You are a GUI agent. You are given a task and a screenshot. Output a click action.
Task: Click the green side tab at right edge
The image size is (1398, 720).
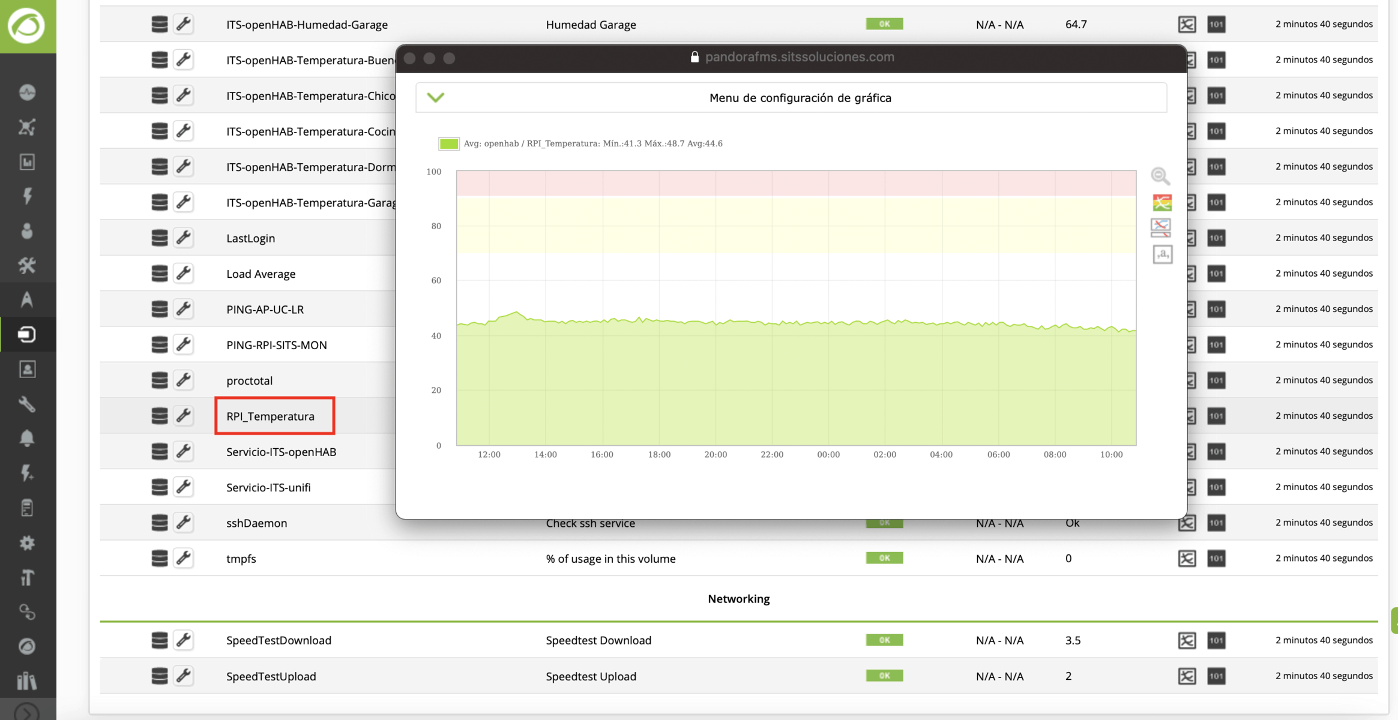click(1394, 620)
